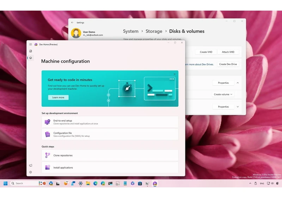Click the Storage breadcrumb in Settings
Viewport: 282px width, 198px height.
154,31
